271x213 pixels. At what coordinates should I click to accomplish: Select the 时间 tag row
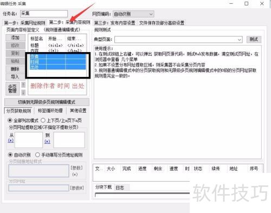57,62
